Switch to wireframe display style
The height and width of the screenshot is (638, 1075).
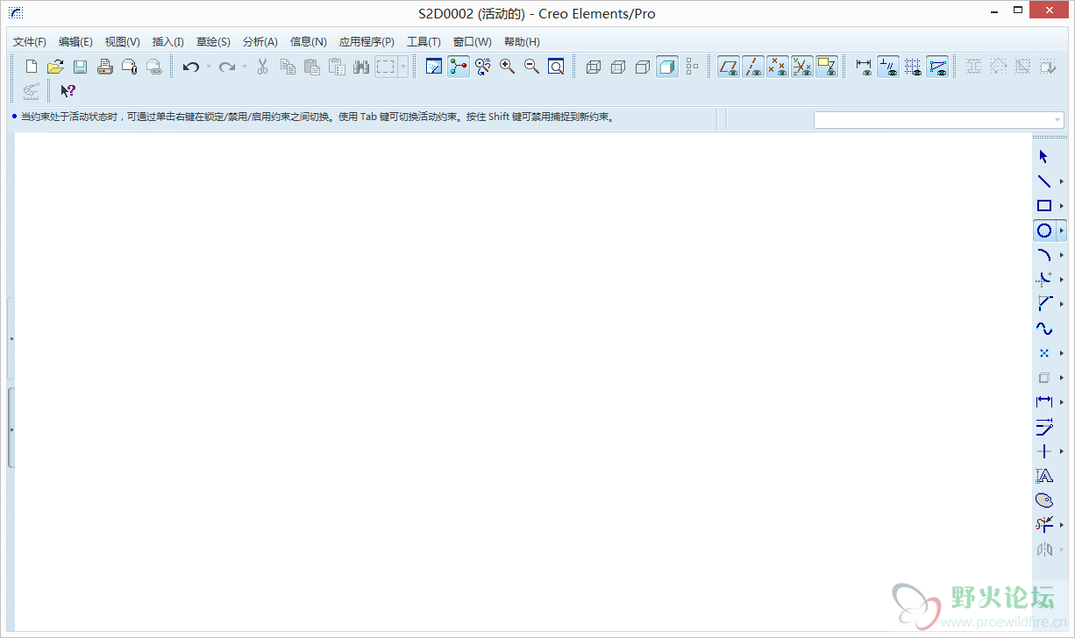(x=594, y=67)
